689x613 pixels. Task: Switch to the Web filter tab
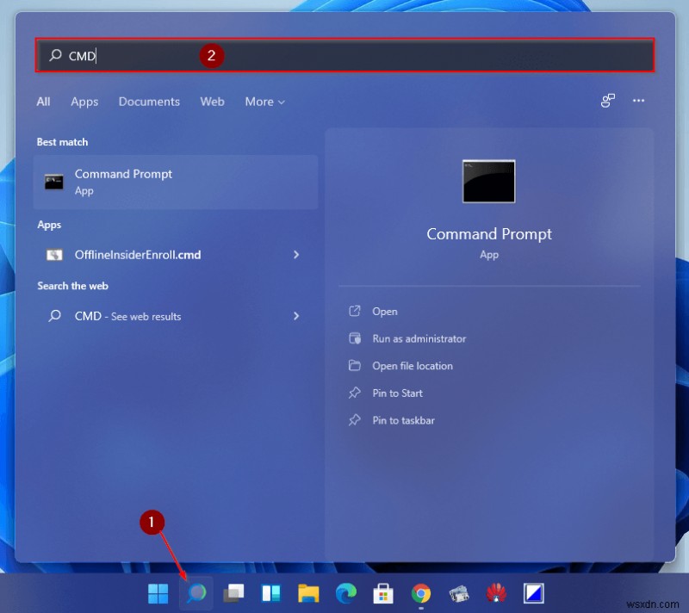click(212, 102)
